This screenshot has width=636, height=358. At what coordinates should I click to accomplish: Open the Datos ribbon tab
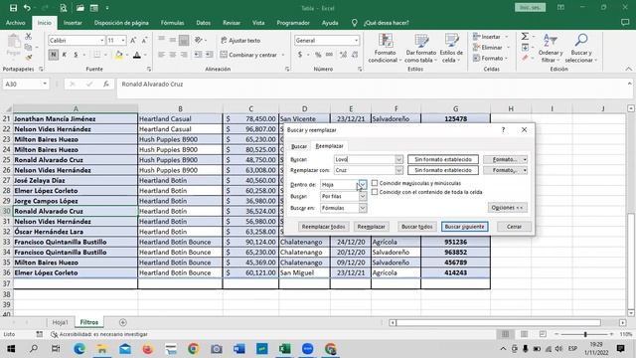[203, 23]
